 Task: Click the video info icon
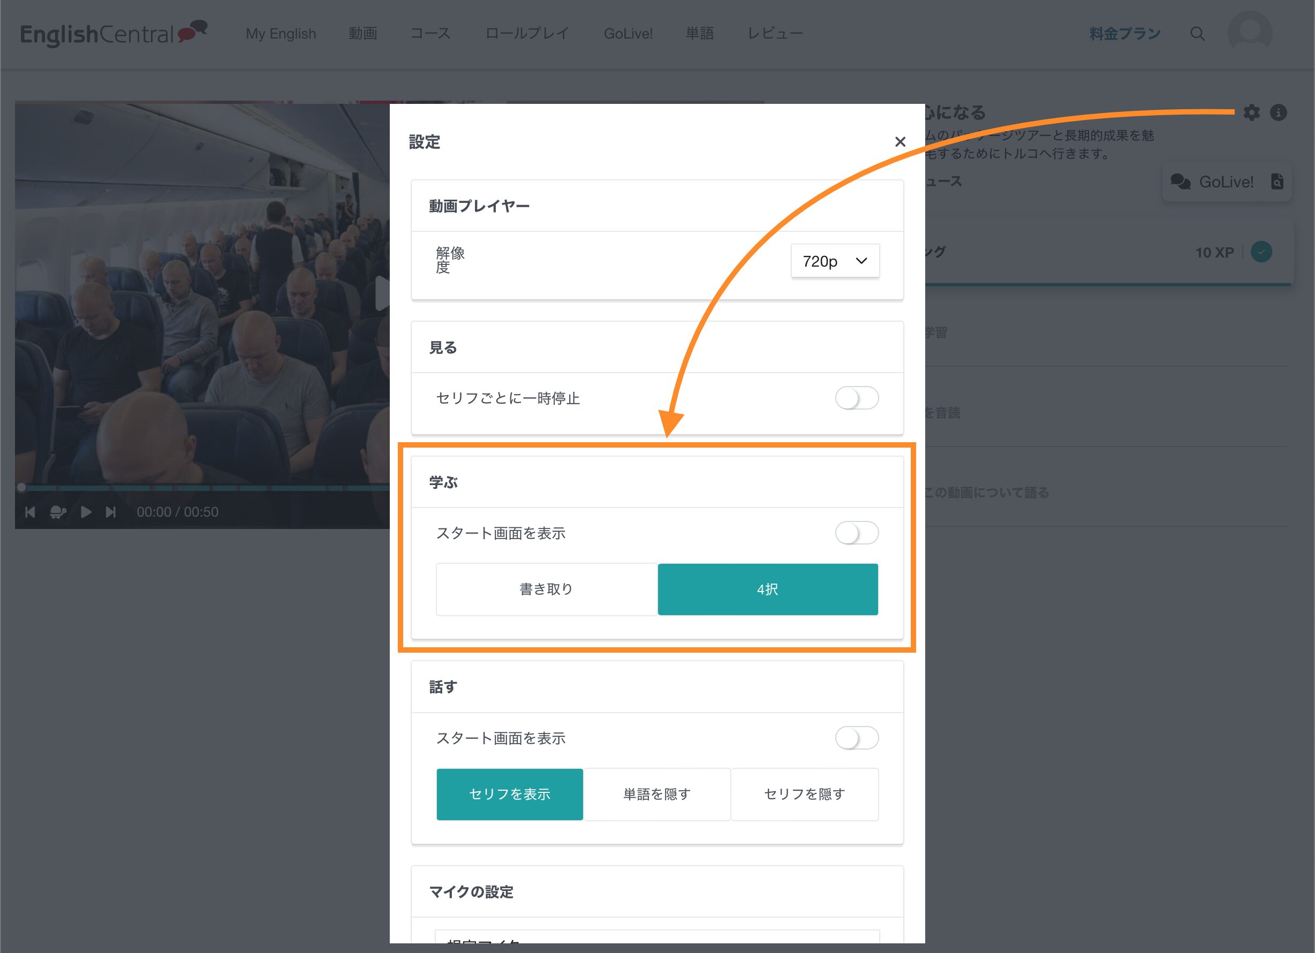[1278, 112]
